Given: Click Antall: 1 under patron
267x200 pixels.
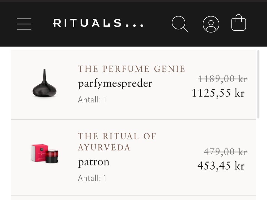Looking at the screenshot, I should point(92,178).
